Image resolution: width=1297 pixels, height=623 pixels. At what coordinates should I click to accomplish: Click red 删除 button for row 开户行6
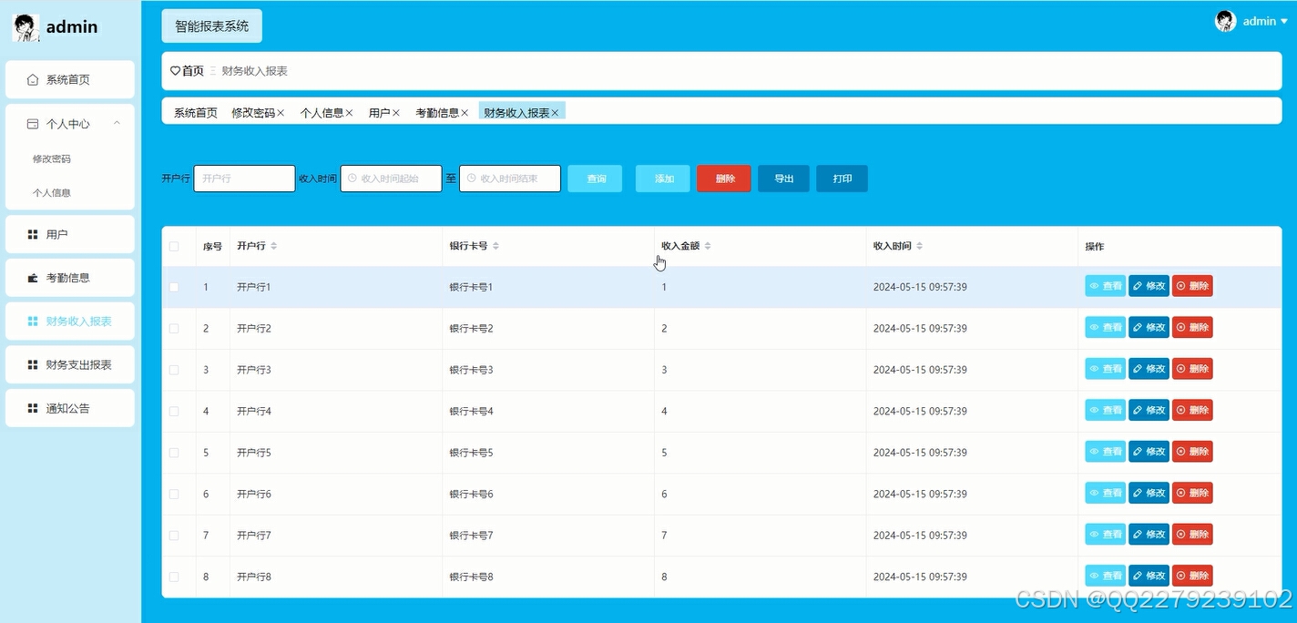pos(1192,493)
